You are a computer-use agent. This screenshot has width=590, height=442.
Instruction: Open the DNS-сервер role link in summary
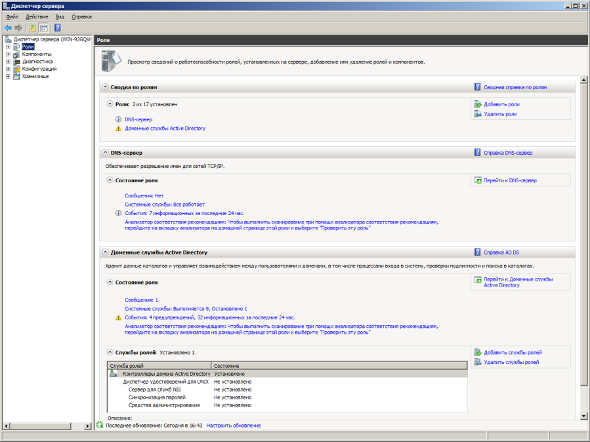click(x=138, y=119)
